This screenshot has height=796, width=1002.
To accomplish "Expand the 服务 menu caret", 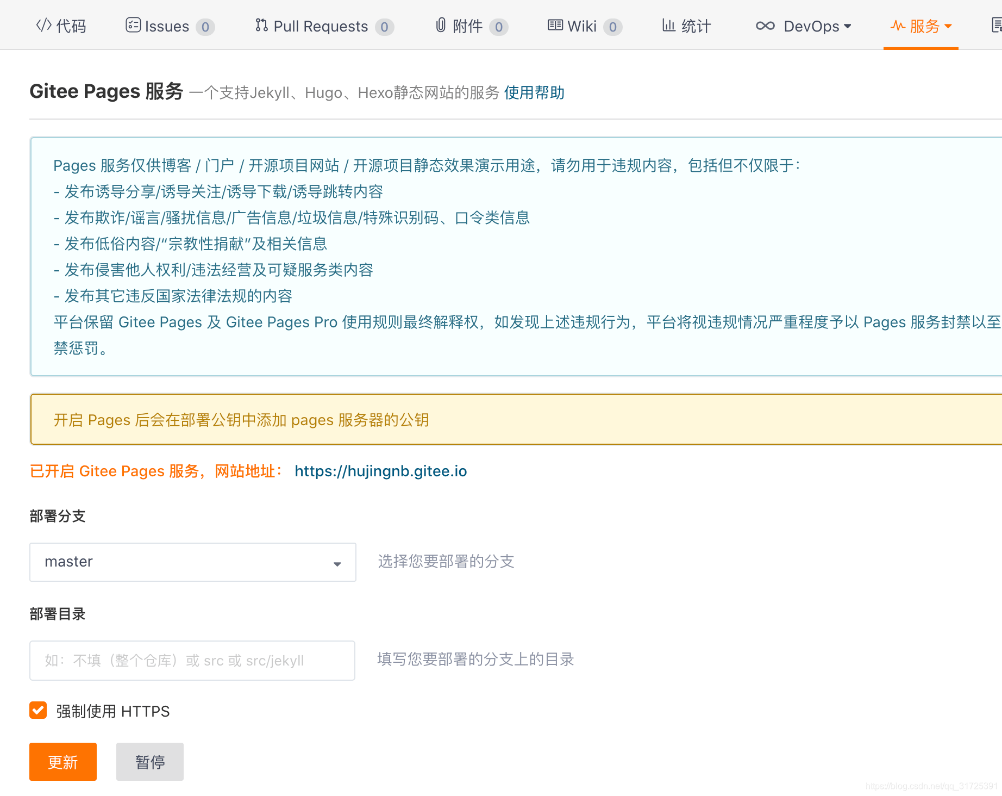I will (x=948, y=26).
